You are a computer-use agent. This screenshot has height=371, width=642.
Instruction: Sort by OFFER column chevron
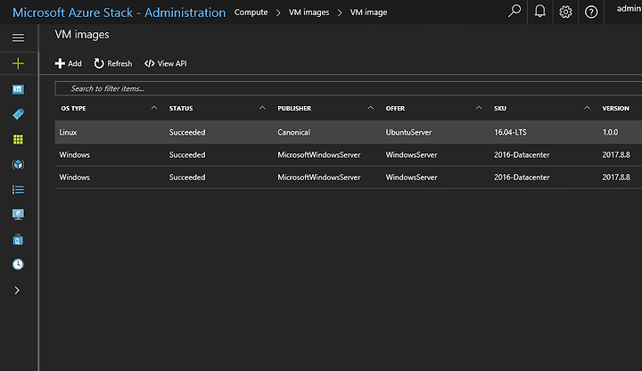(479, 108)
